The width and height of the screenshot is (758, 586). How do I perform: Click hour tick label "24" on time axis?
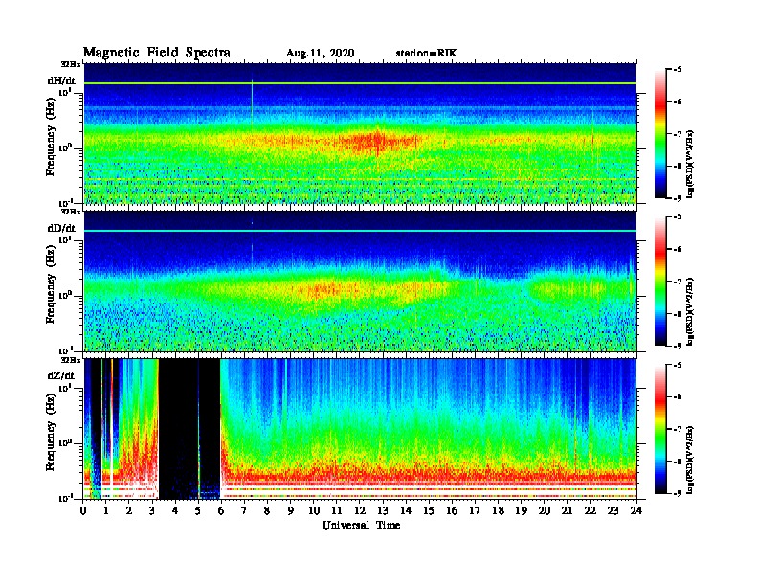[x=636, y=511]
